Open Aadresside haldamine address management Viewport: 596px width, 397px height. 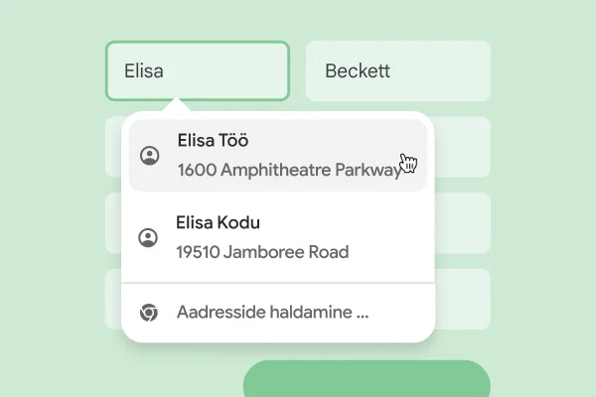click(272, 313)
